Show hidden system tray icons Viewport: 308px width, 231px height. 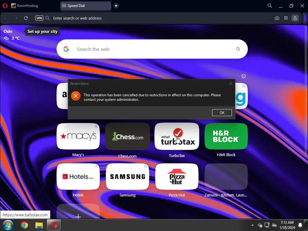point(252,225)
